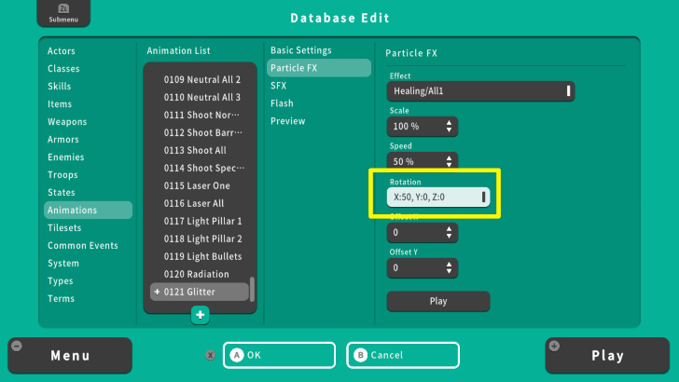Select the Basic Settings tab
The height and width of the screenshot is (382, 679).
(301, 50)
